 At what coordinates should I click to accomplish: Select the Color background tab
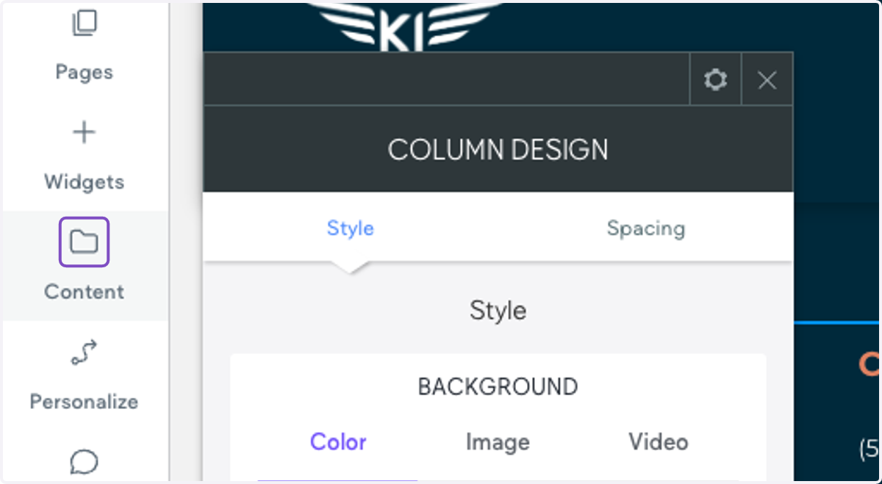(x=338, y=442)
